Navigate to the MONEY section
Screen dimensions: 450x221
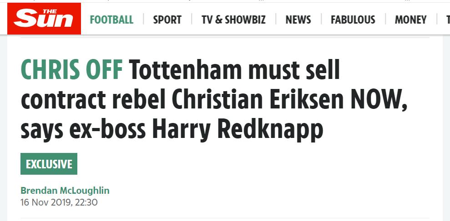pos(410,20)
